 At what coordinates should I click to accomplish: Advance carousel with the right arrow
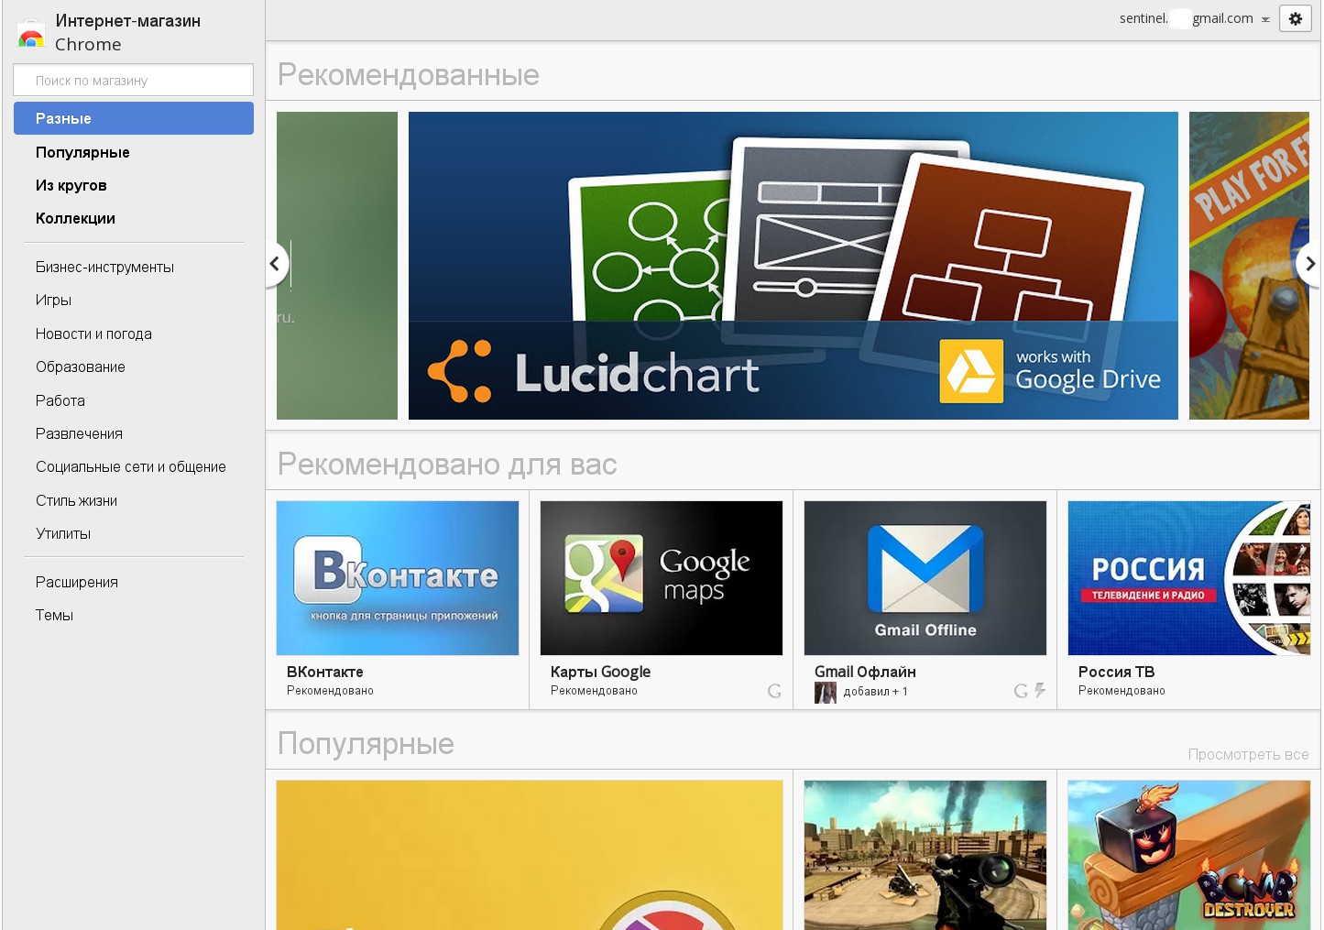(x=1309, y=264)
